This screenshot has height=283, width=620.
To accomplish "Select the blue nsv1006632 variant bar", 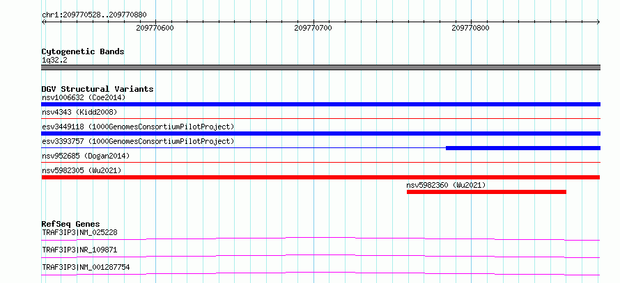I will coord(320,104).
